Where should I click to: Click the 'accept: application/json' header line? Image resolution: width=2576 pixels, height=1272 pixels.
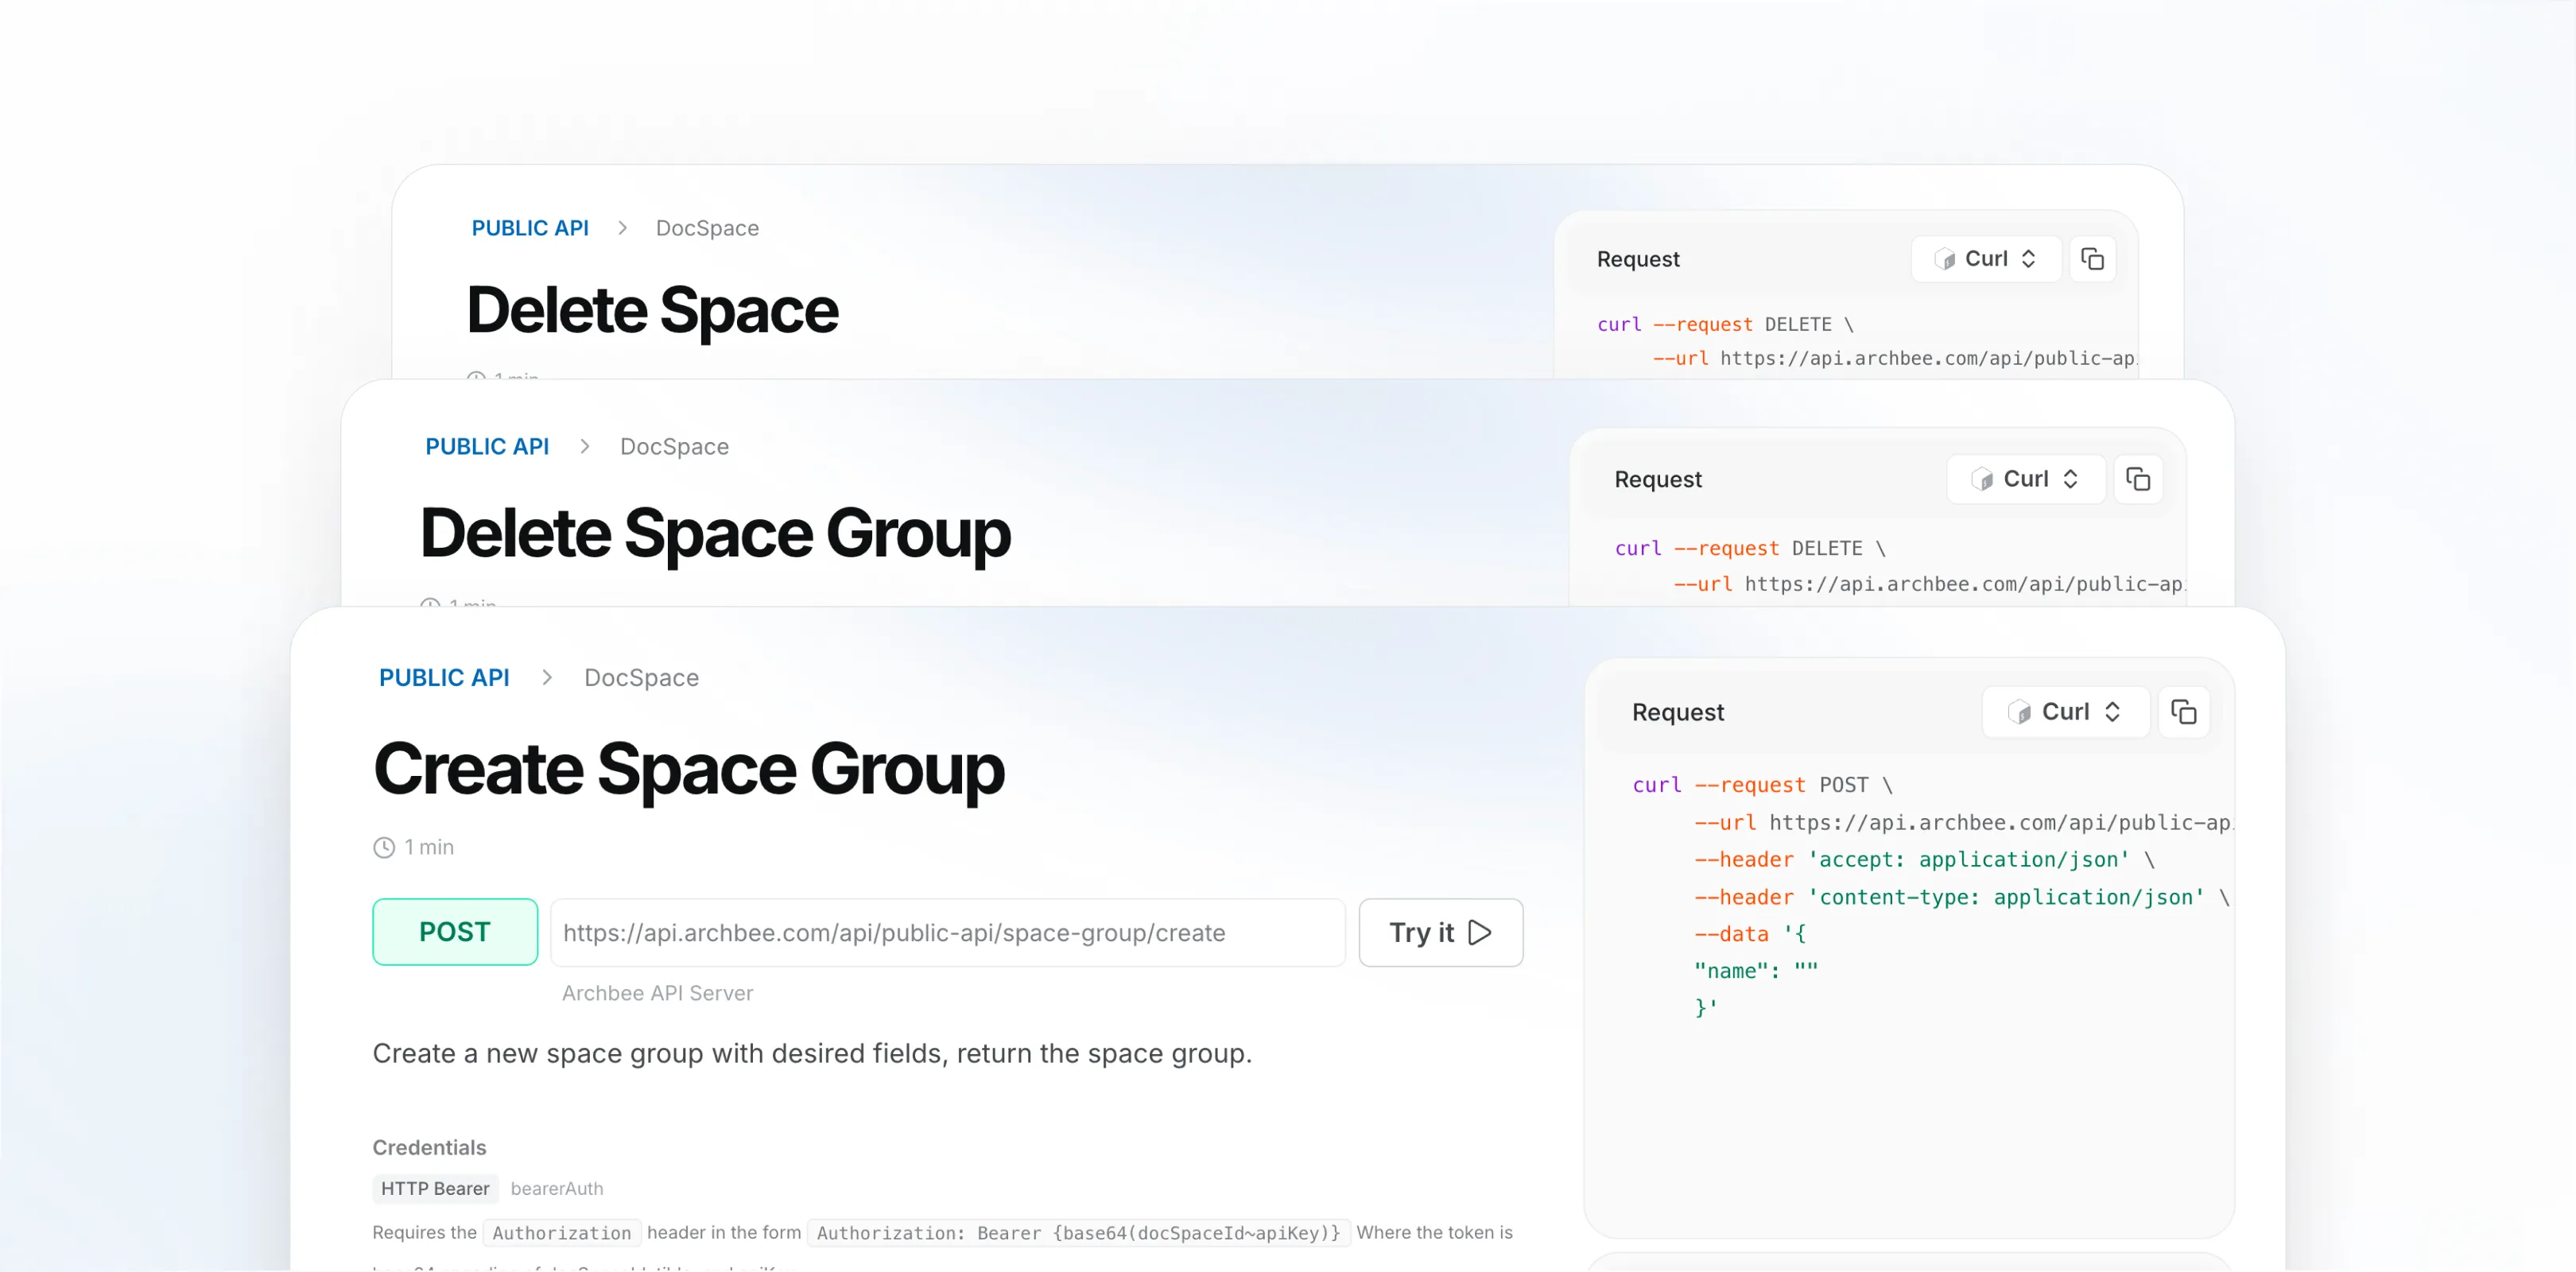pyautogui.click(x=1924, y=859)
